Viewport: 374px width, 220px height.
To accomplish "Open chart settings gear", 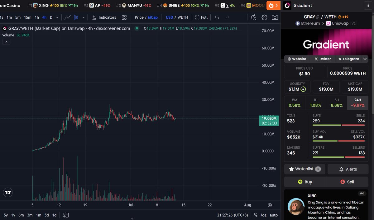I will tap(264, 17).
